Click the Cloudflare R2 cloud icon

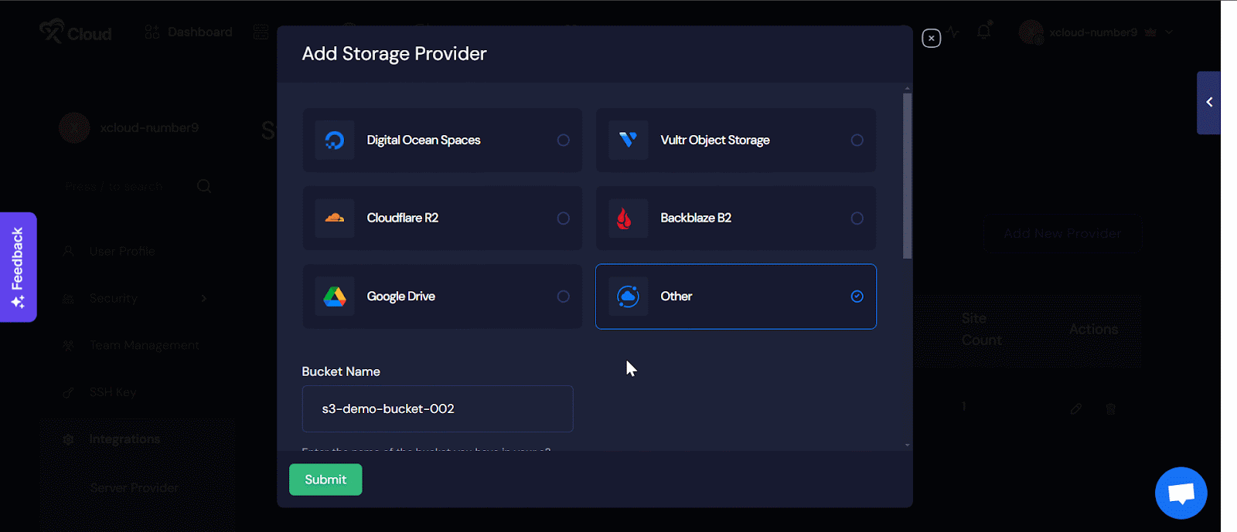point(335,219)
